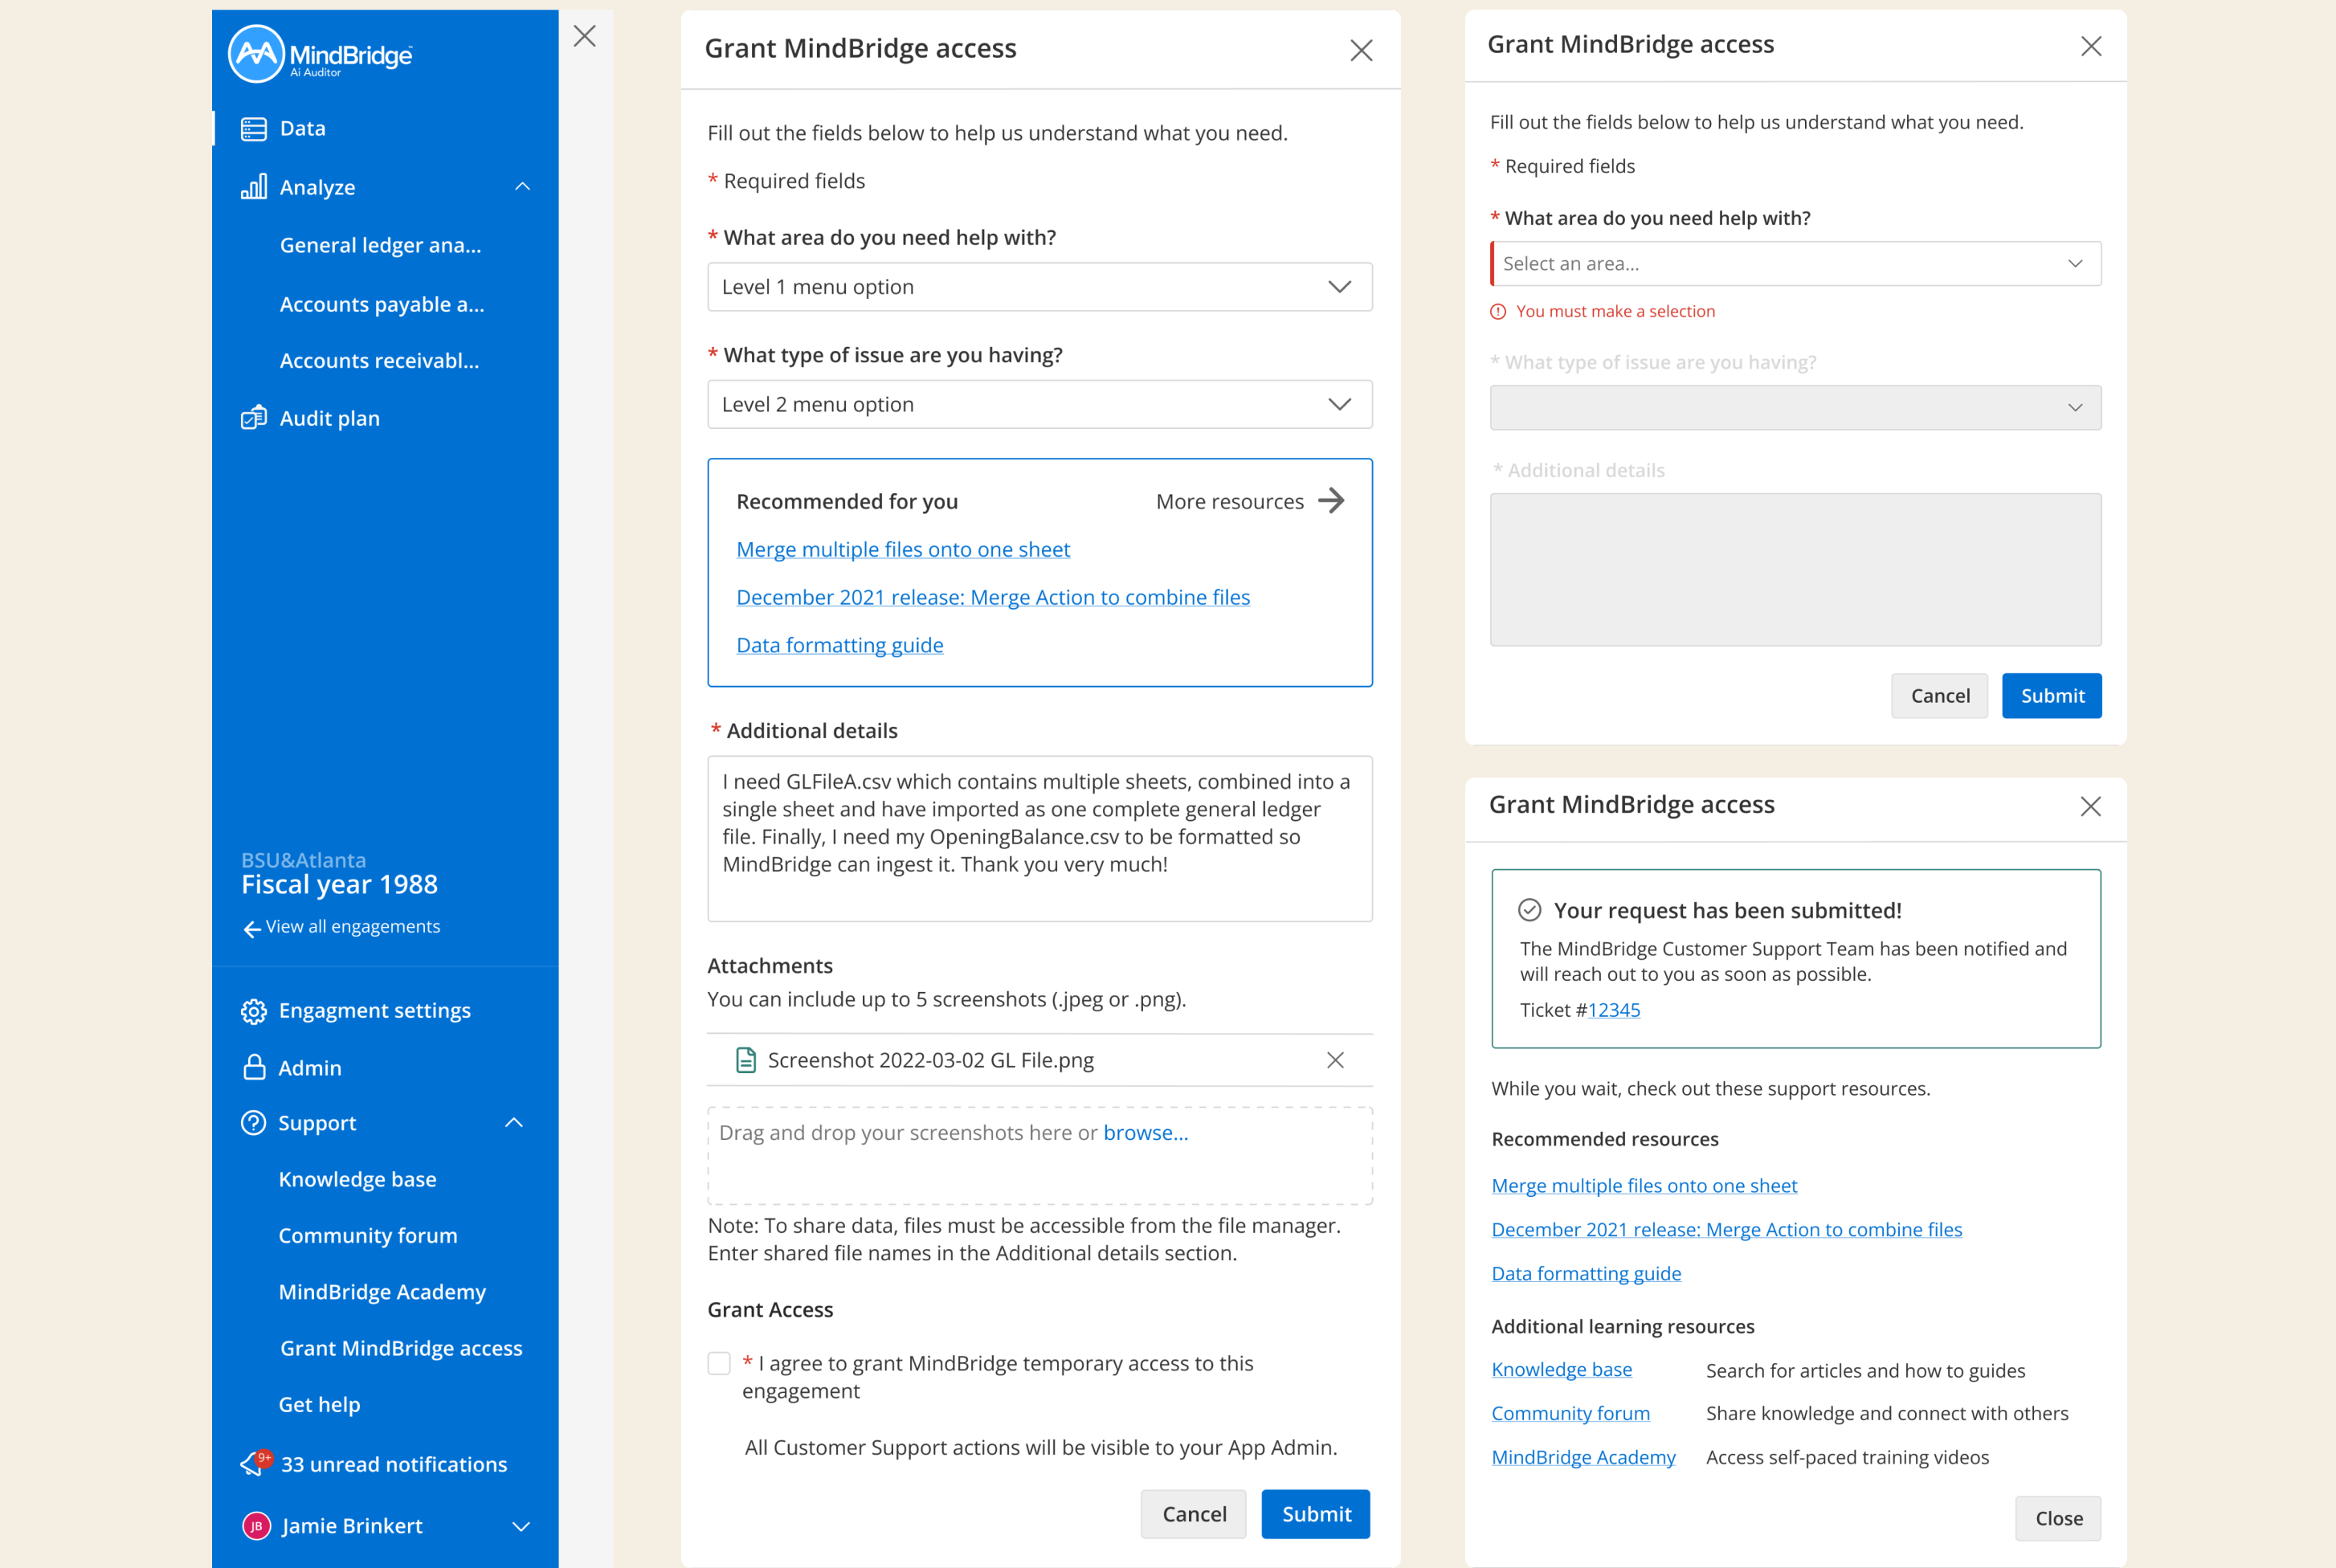Remove the Screenshot 2022-03-02 GL File.png attachment
The width and height of the screenshot is (2336, 1568).
[x=1335, y=1060]
